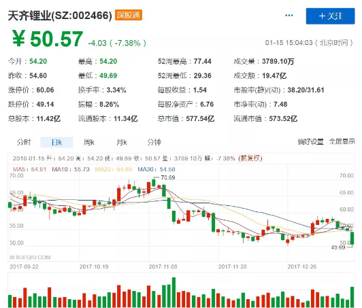Viewport: 362px width, 308px height.
Task: Click the 换手率 value 3.34%
Action: (116, 90)
